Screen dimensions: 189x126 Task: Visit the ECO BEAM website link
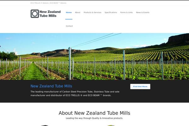tap(58, 3)
